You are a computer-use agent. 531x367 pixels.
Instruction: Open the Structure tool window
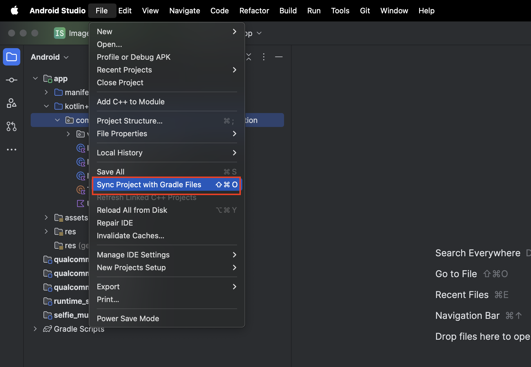[x=11, y=103]
